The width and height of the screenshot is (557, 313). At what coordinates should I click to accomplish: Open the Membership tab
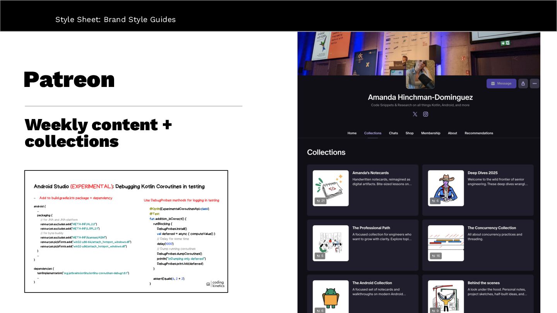431,133
